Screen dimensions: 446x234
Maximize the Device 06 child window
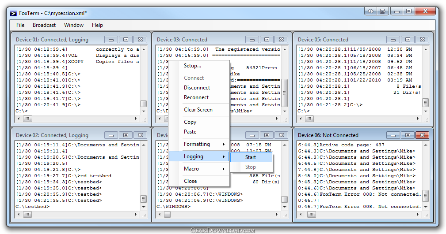tap(408, 135)
